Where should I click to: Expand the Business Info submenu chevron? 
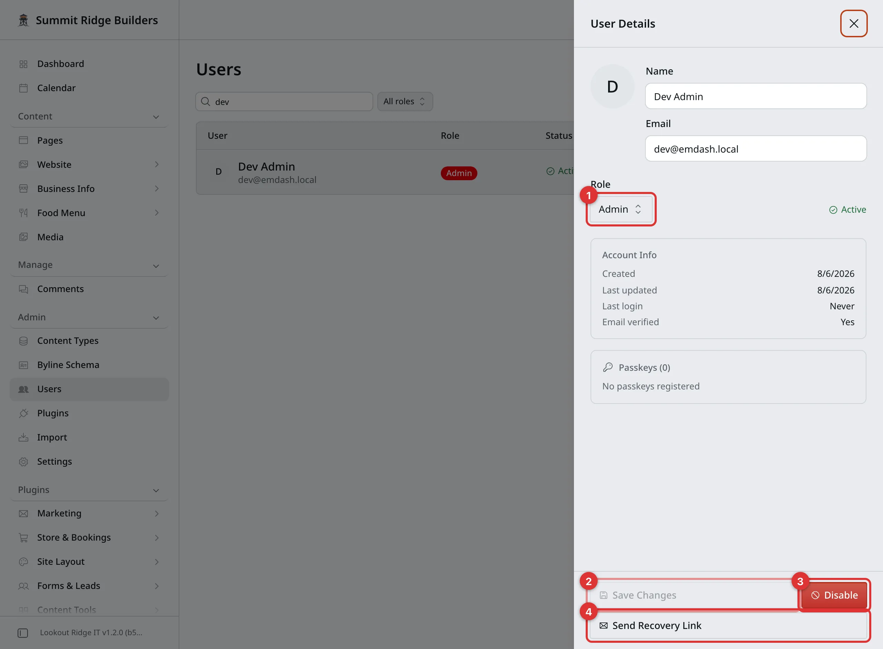coord(156,188)
